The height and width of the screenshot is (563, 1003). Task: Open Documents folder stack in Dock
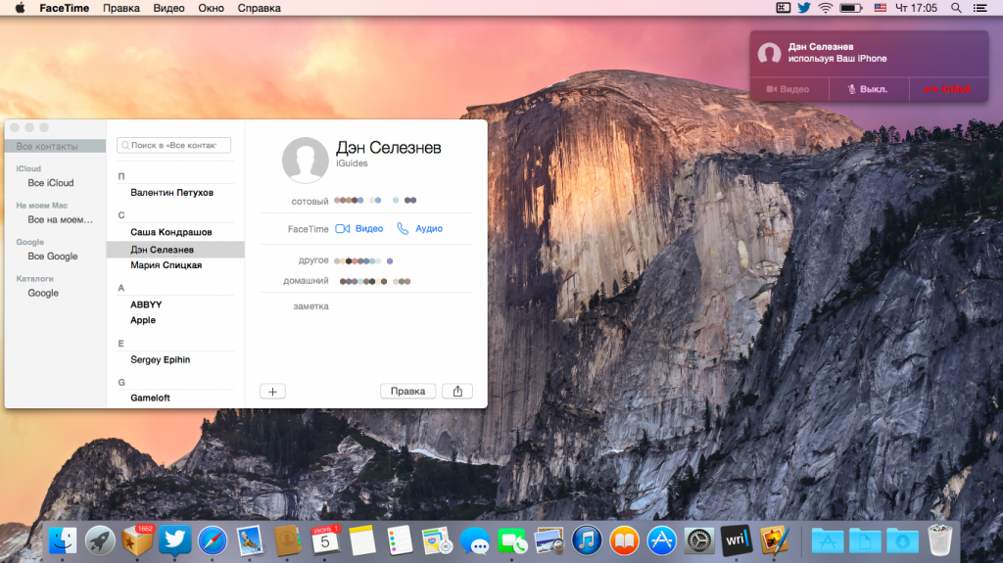[865, 541]
